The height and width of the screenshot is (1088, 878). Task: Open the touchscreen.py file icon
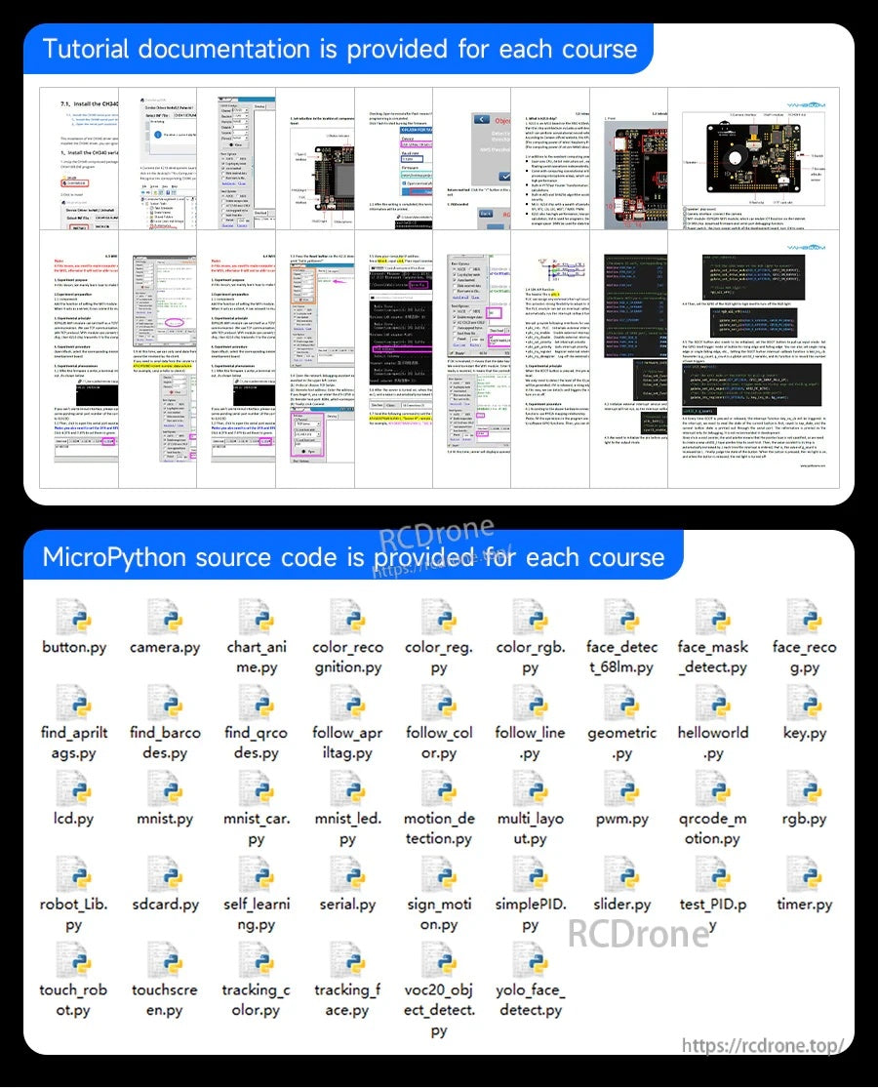coord(165,959)
